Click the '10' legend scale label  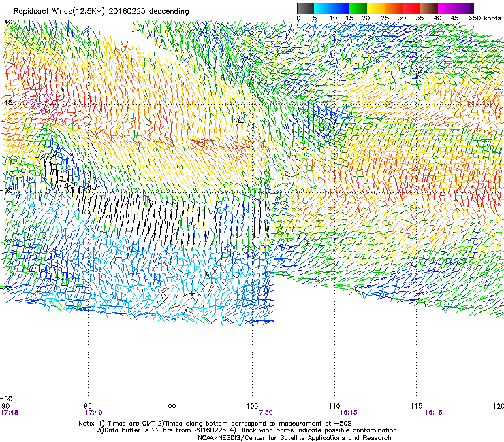click(333, 18)
